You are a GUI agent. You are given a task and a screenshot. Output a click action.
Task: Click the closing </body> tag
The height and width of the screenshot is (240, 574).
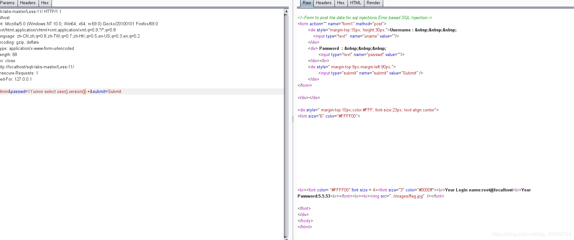pyautogui.click(x=305, y=221)
